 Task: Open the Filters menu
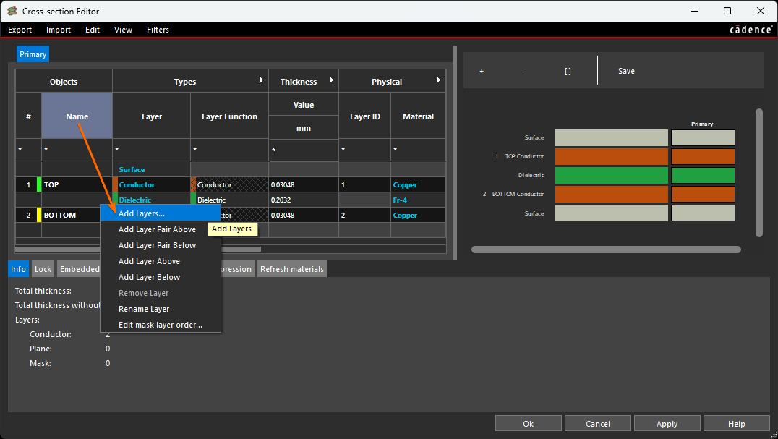click(158, 30)
